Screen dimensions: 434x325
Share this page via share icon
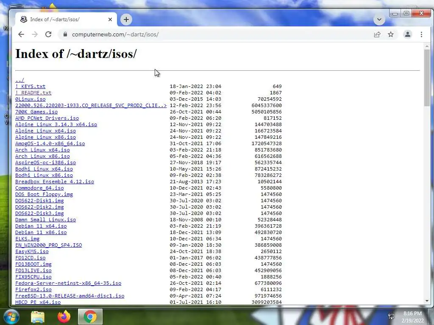click(x=377, y=34)
